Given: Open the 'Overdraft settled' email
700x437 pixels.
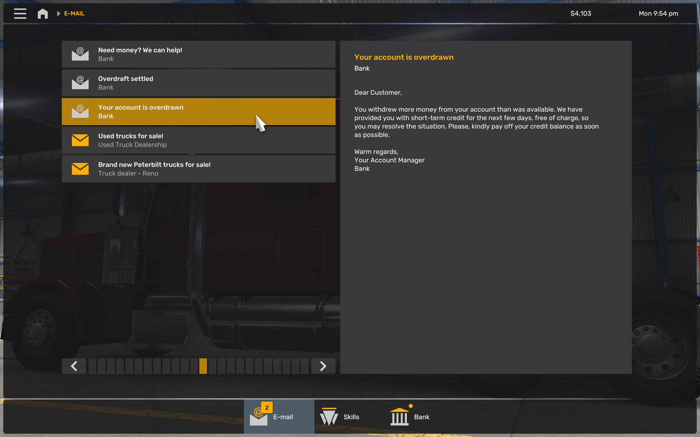Looking at the screenshot, I should [x=199, y=83].
